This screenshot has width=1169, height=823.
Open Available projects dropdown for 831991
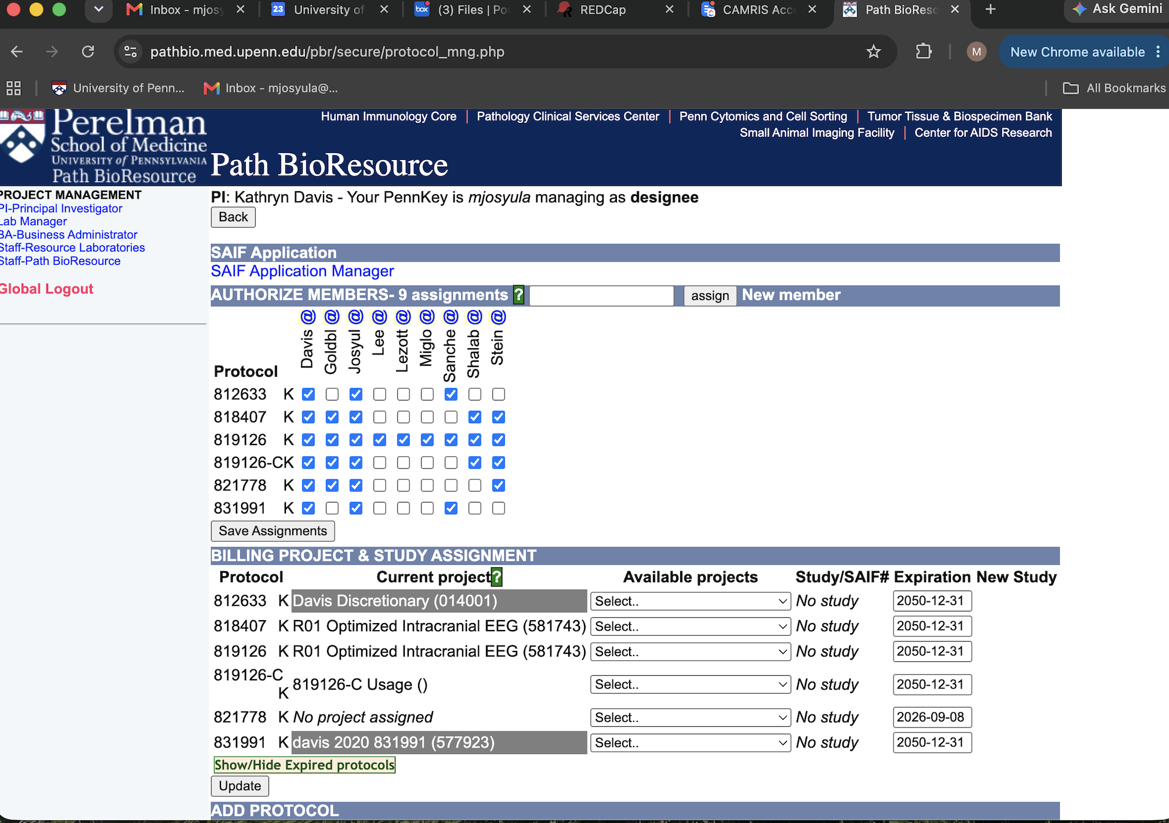click(690, 742)
